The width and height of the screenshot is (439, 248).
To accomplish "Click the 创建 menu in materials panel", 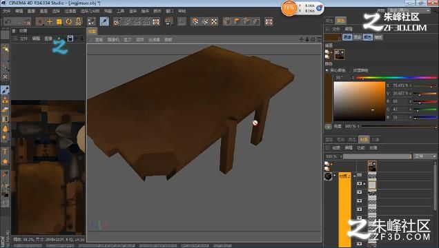I will pyautogui.click(x=336, y=147).
